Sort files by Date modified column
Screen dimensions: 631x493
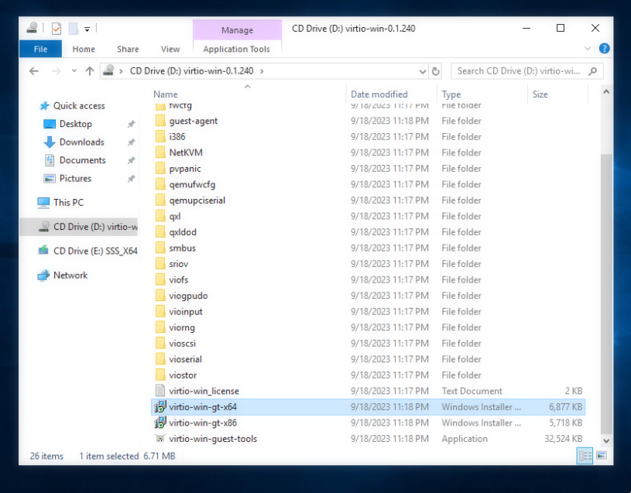tap(379, 94)
